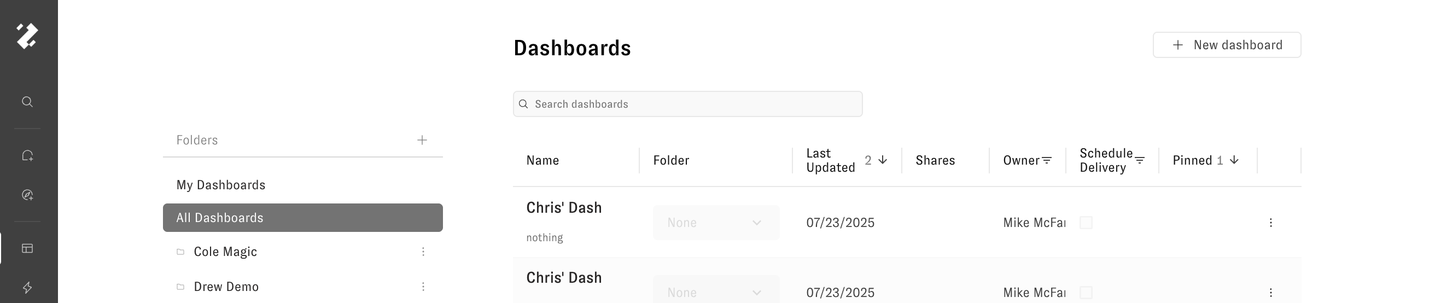Click the New dashboard button
Image resolution: width=1435 pixels, height=303 pixels.
(x=1227, y=45)
